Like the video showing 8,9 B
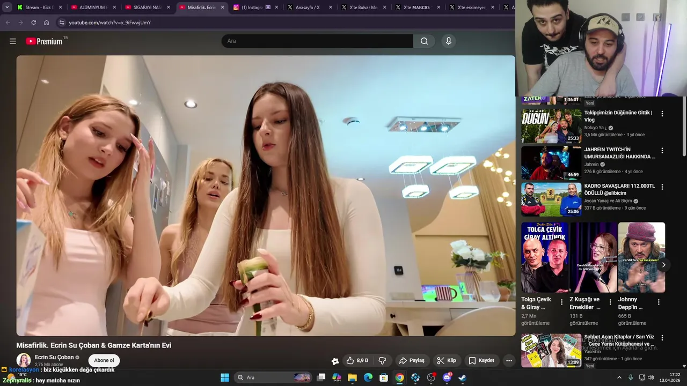Screen dimensions: 687x386 [357, 360]
